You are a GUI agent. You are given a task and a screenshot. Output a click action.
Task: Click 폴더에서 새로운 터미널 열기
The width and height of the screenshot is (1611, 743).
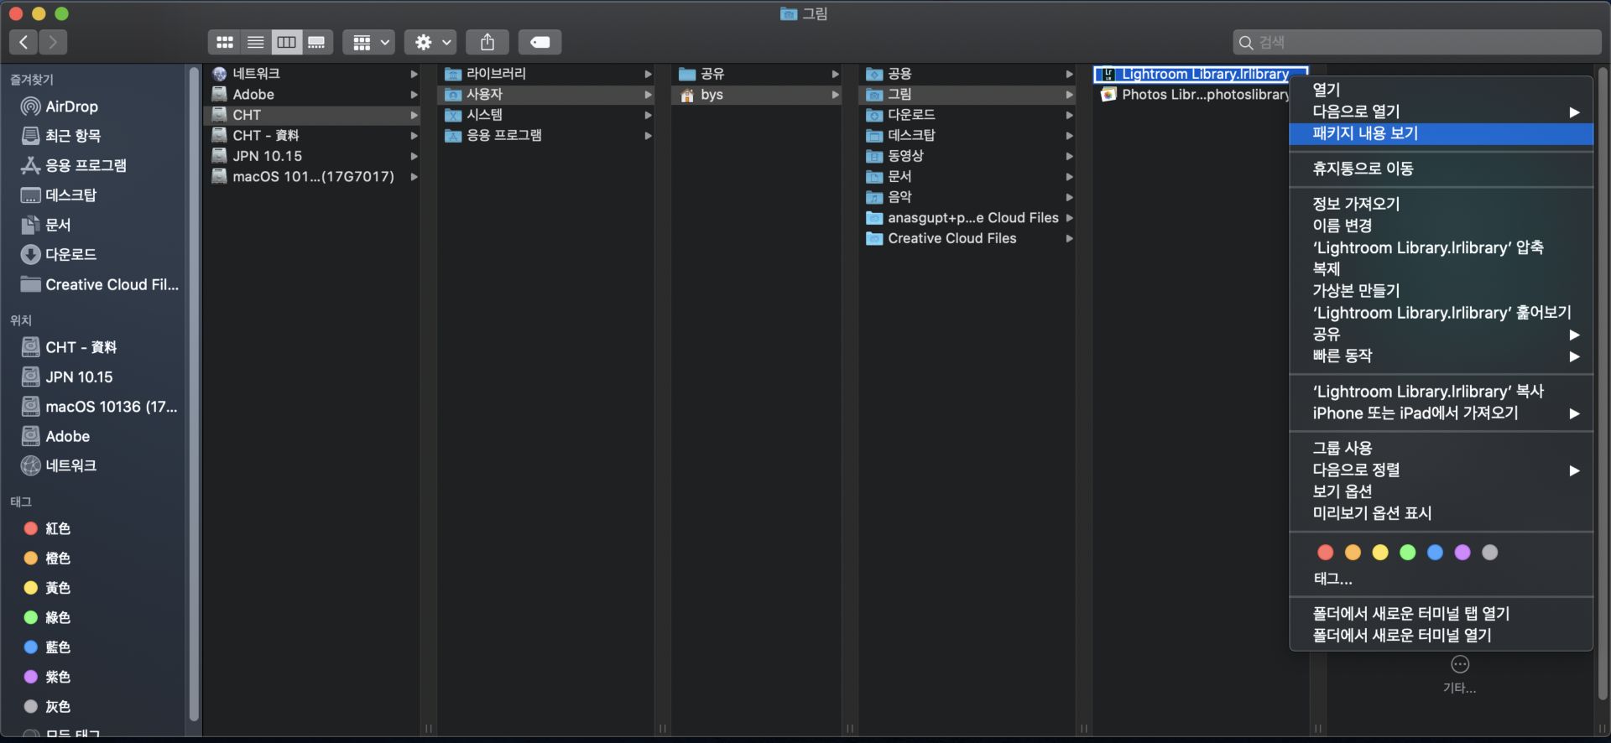point(1441,636)
